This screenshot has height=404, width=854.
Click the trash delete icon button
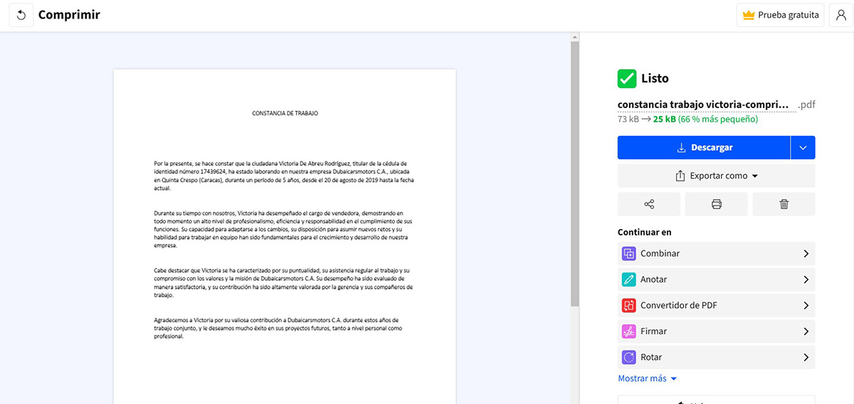[x=784, y=204]
